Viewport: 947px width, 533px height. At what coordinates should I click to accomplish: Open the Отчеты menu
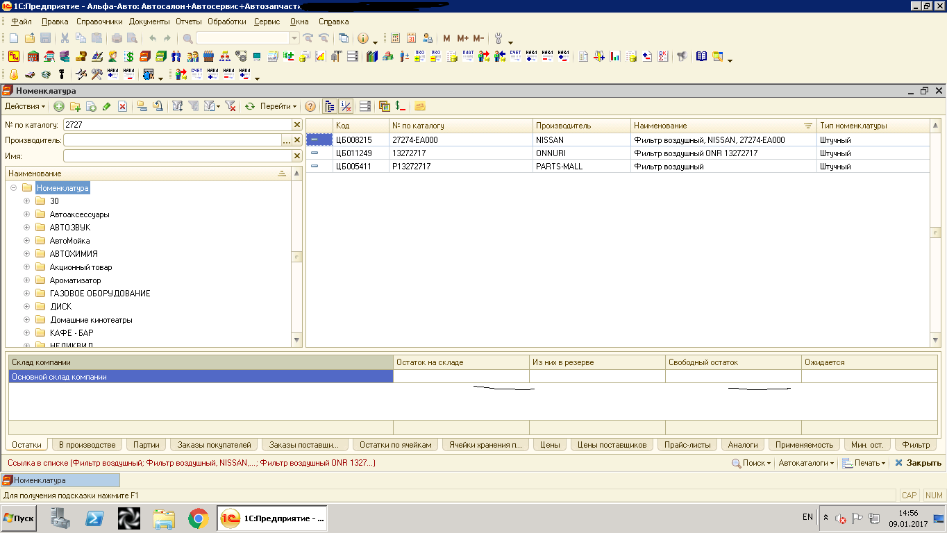189,22
